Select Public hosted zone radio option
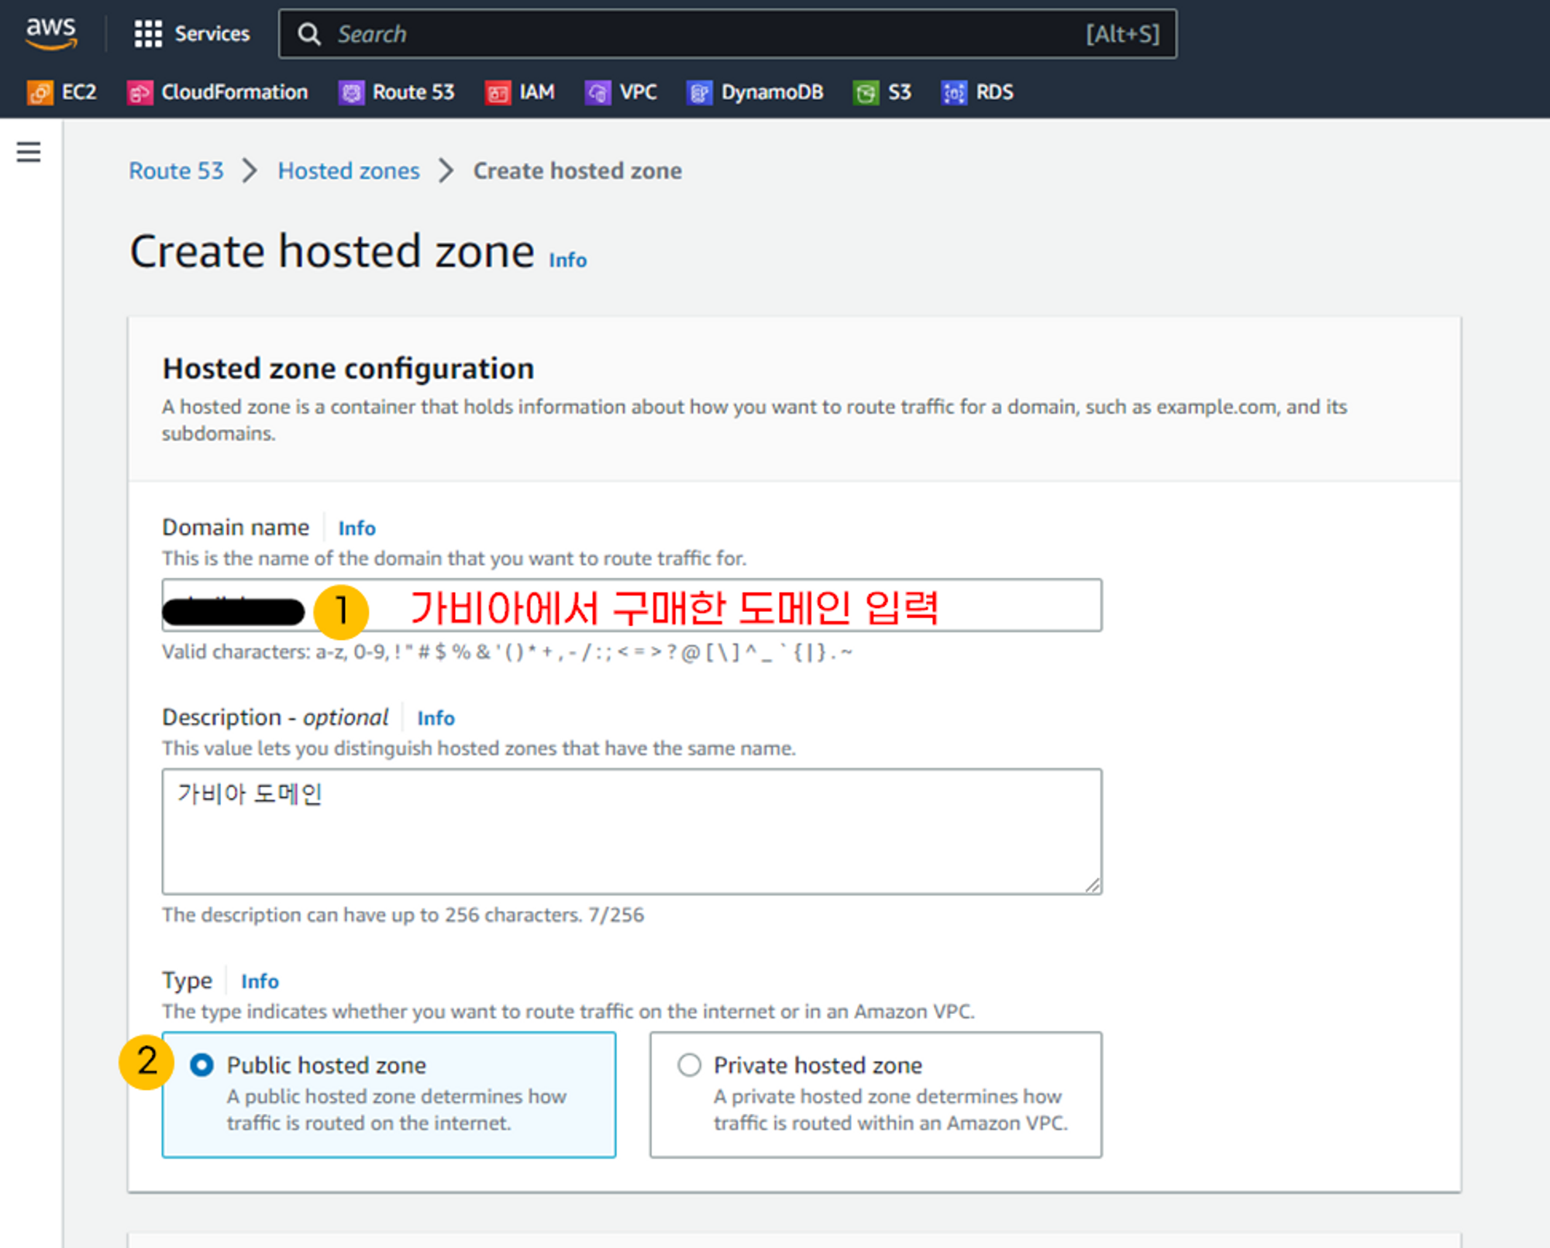 click(x=201, y=1065)
